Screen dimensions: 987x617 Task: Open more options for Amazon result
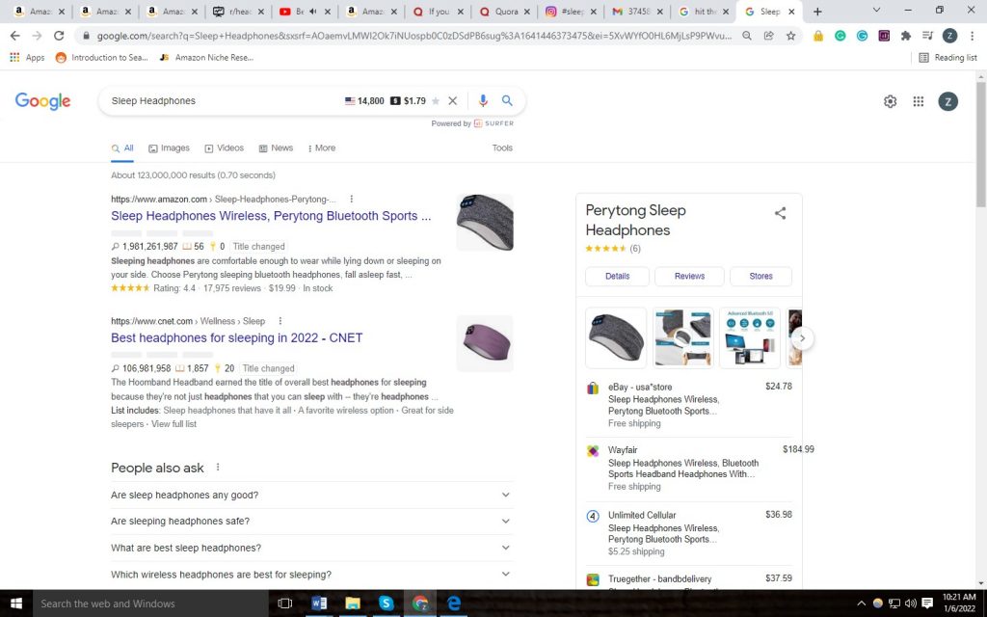(x=351, y=199)
